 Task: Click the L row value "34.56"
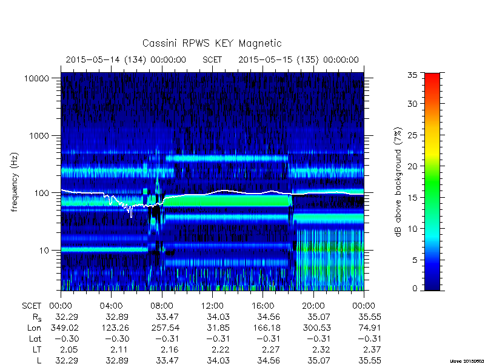click(x=269, y=360)
